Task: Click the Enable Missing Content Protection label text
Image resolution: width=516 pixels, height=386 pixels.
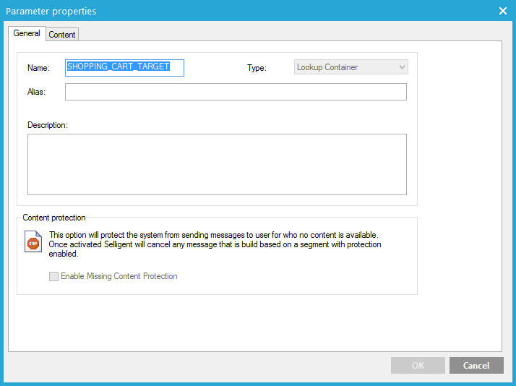Action: (119, 276)
